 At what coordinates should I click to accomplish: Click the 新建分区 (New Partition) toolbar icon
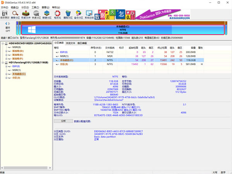[x=48, y=14]
